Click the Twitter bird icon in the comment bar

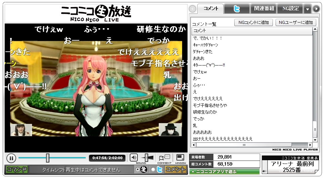click(159, 170)
